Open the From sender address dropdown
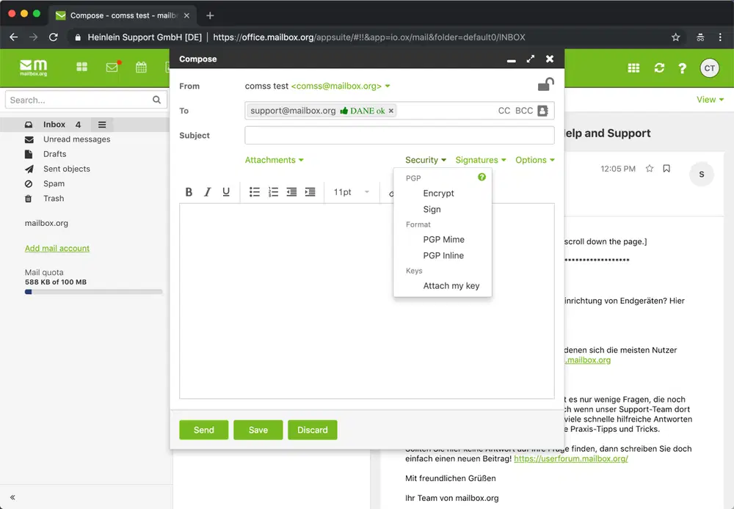This screenshot has height=509, width=734. pyautogui.click(x=341, y=86)
